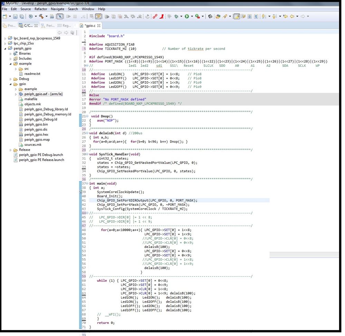Open the File menu
This screenshot has height=336, width=345.
pyautogui.click(x=4, y=9)
